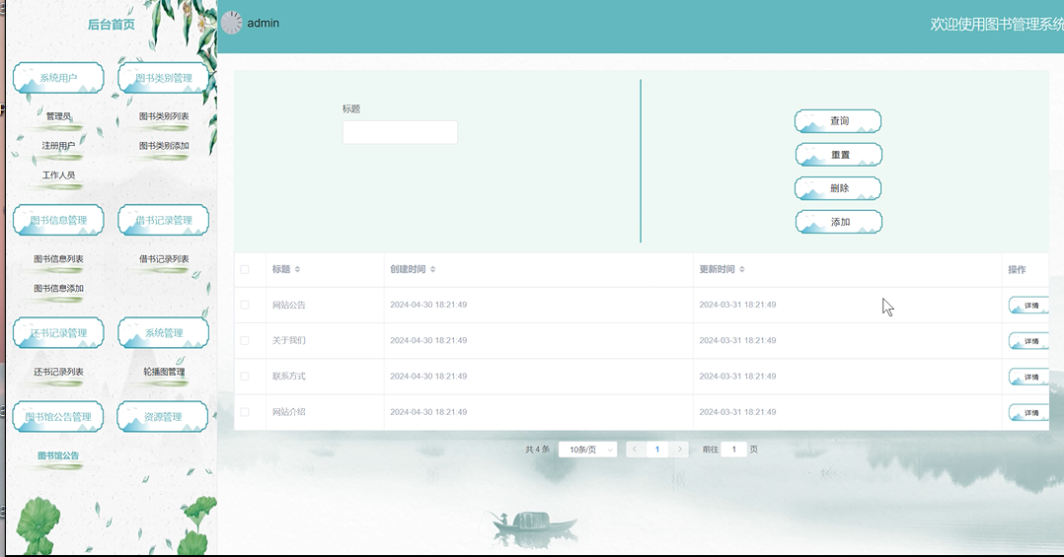Click the 关于我们 title cell

[x=289, y=341]
